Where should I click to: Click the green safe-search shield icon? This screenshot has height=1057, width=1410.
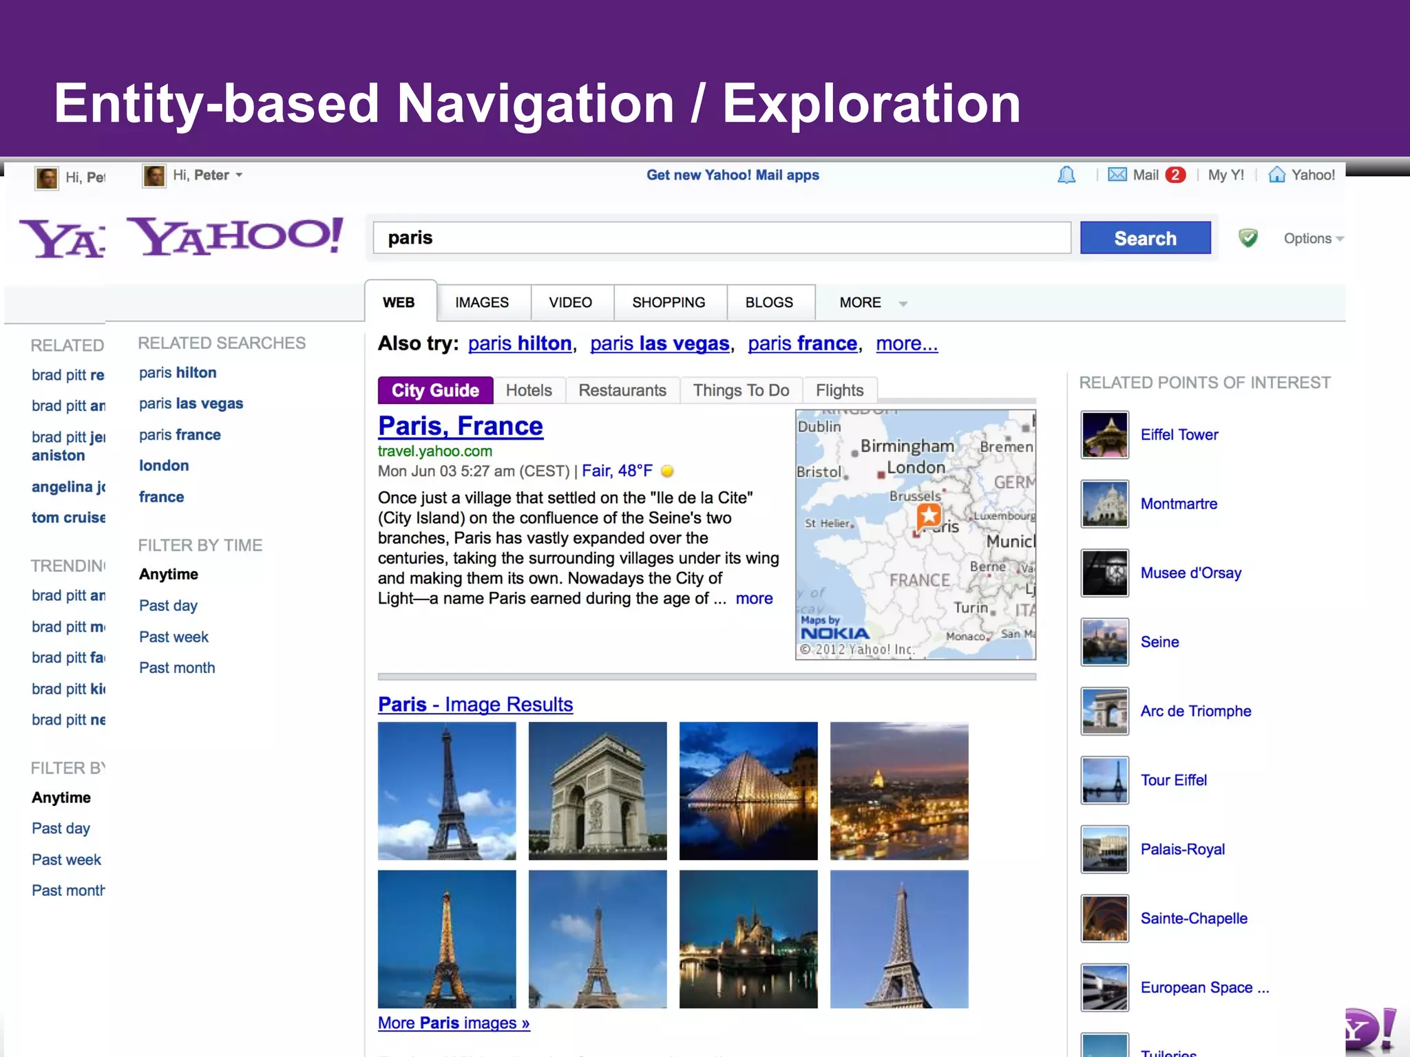click(x=1248, y=238)
